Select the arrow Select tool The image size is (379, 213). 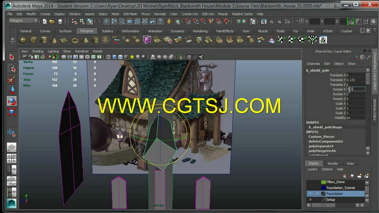coord(11,57)
